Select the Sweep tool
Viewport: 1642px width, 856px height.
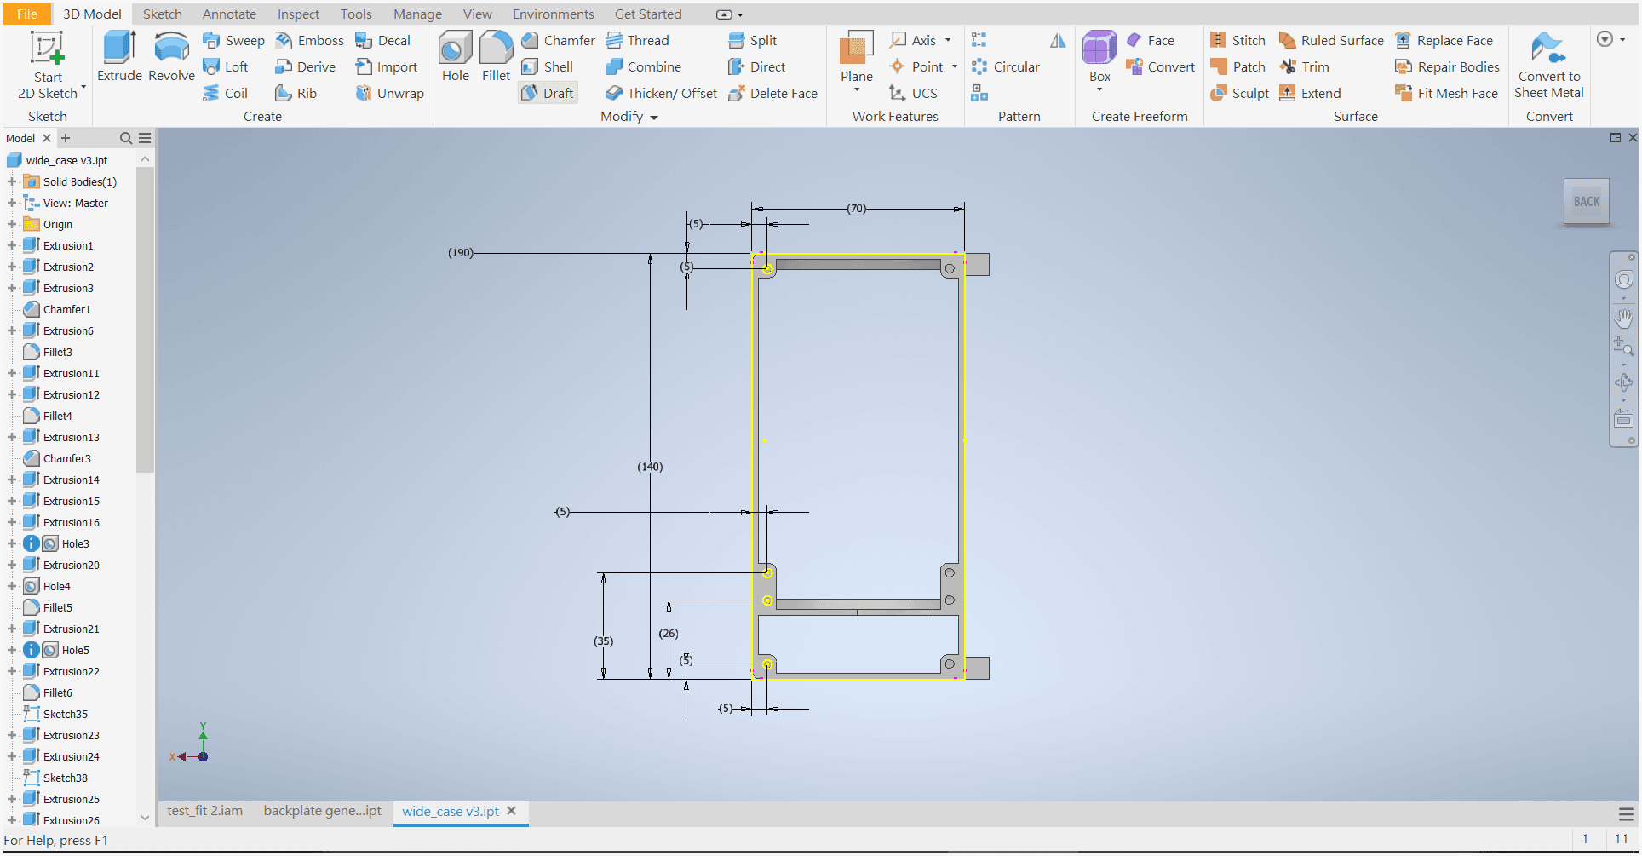(x=233, y=40)
